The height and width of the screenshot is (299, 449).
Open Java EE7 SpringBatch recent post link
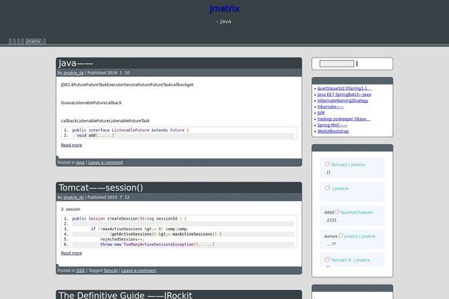click(344, 94)
